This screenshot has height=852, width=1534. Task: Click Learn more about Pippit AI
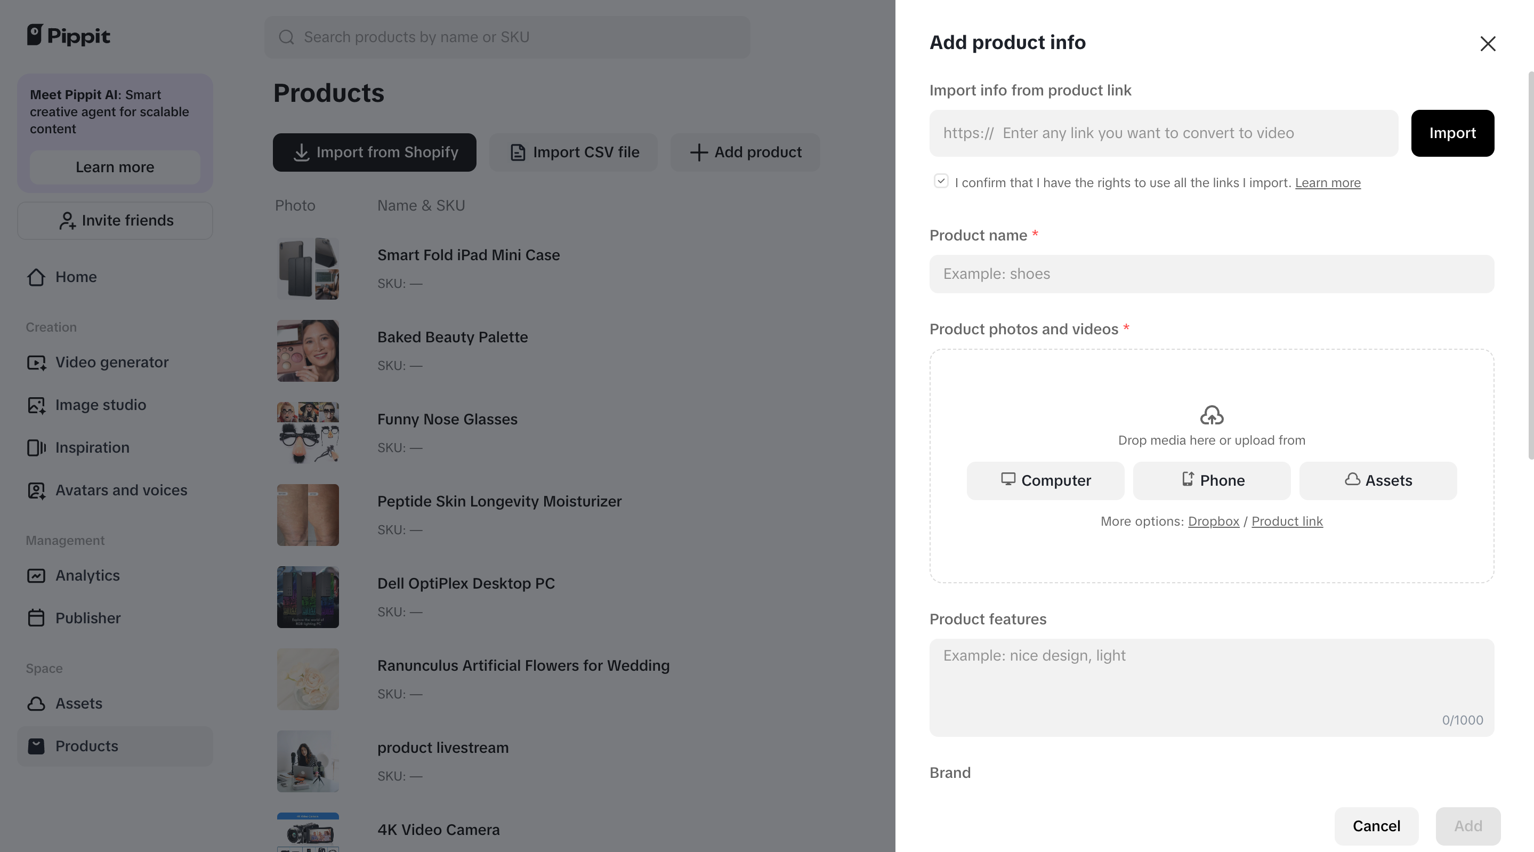pos(115,167)
